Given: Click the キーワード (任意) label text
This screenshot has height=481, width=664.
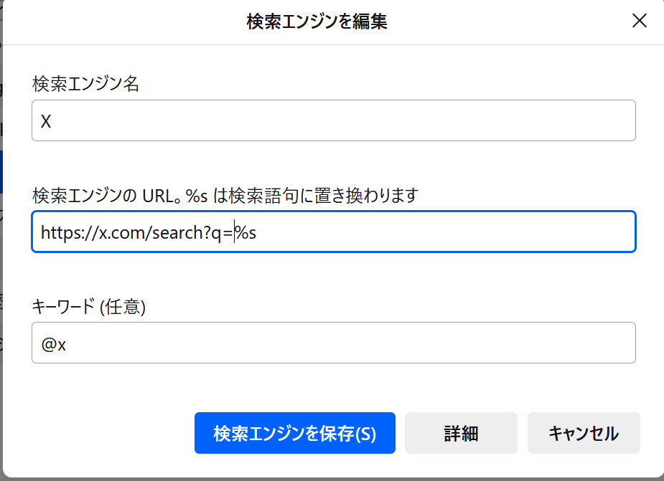Looking at the screenshot, I should point(89,307).
